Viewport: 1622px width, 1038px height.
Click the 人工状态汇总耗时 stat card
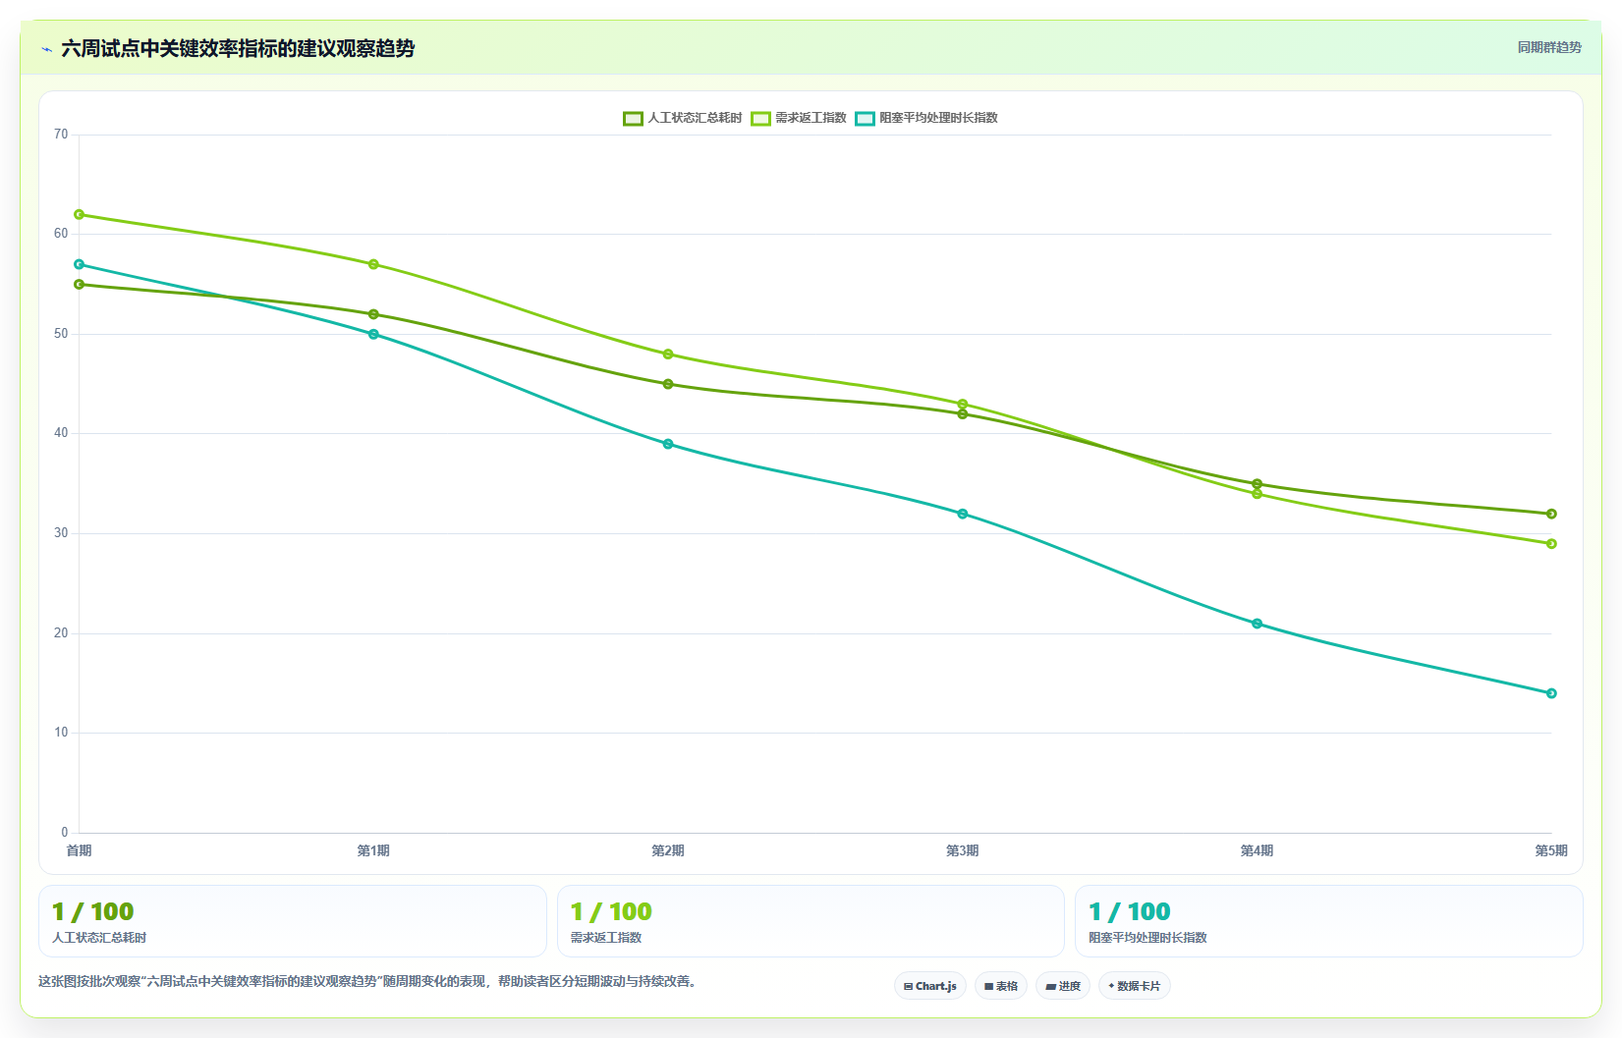293,921
